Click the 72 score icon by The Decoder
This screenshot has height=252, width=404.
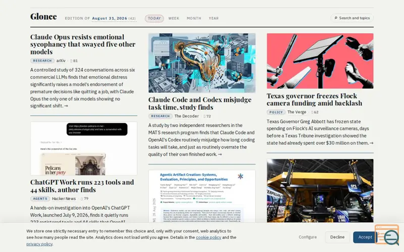tap(205, 116)
